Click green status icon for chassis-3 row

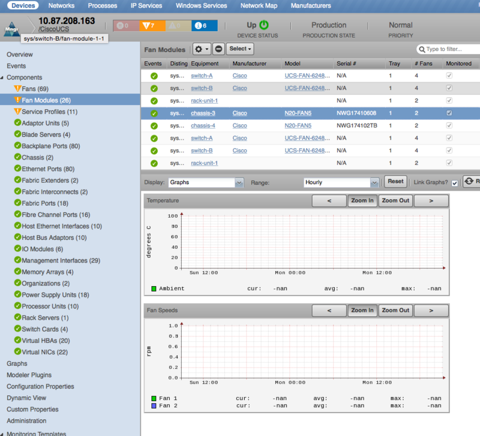pyautogui.click(x=154, y=113)
